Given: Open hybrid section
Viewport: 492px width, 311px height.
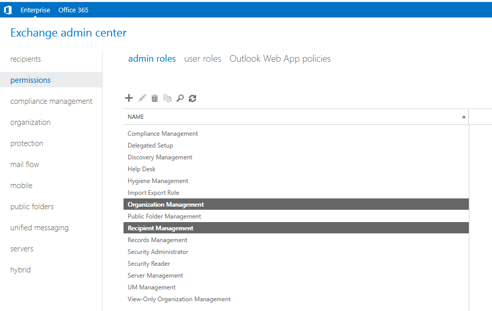Looking at the screenshot, I should [21, 269].
